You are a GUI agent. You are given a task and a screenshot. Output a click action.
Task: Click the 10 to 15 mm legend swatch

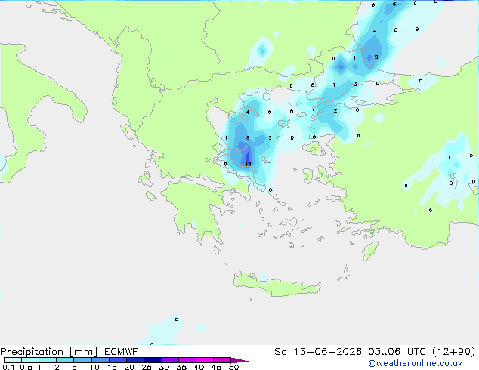tap(100, 360)
